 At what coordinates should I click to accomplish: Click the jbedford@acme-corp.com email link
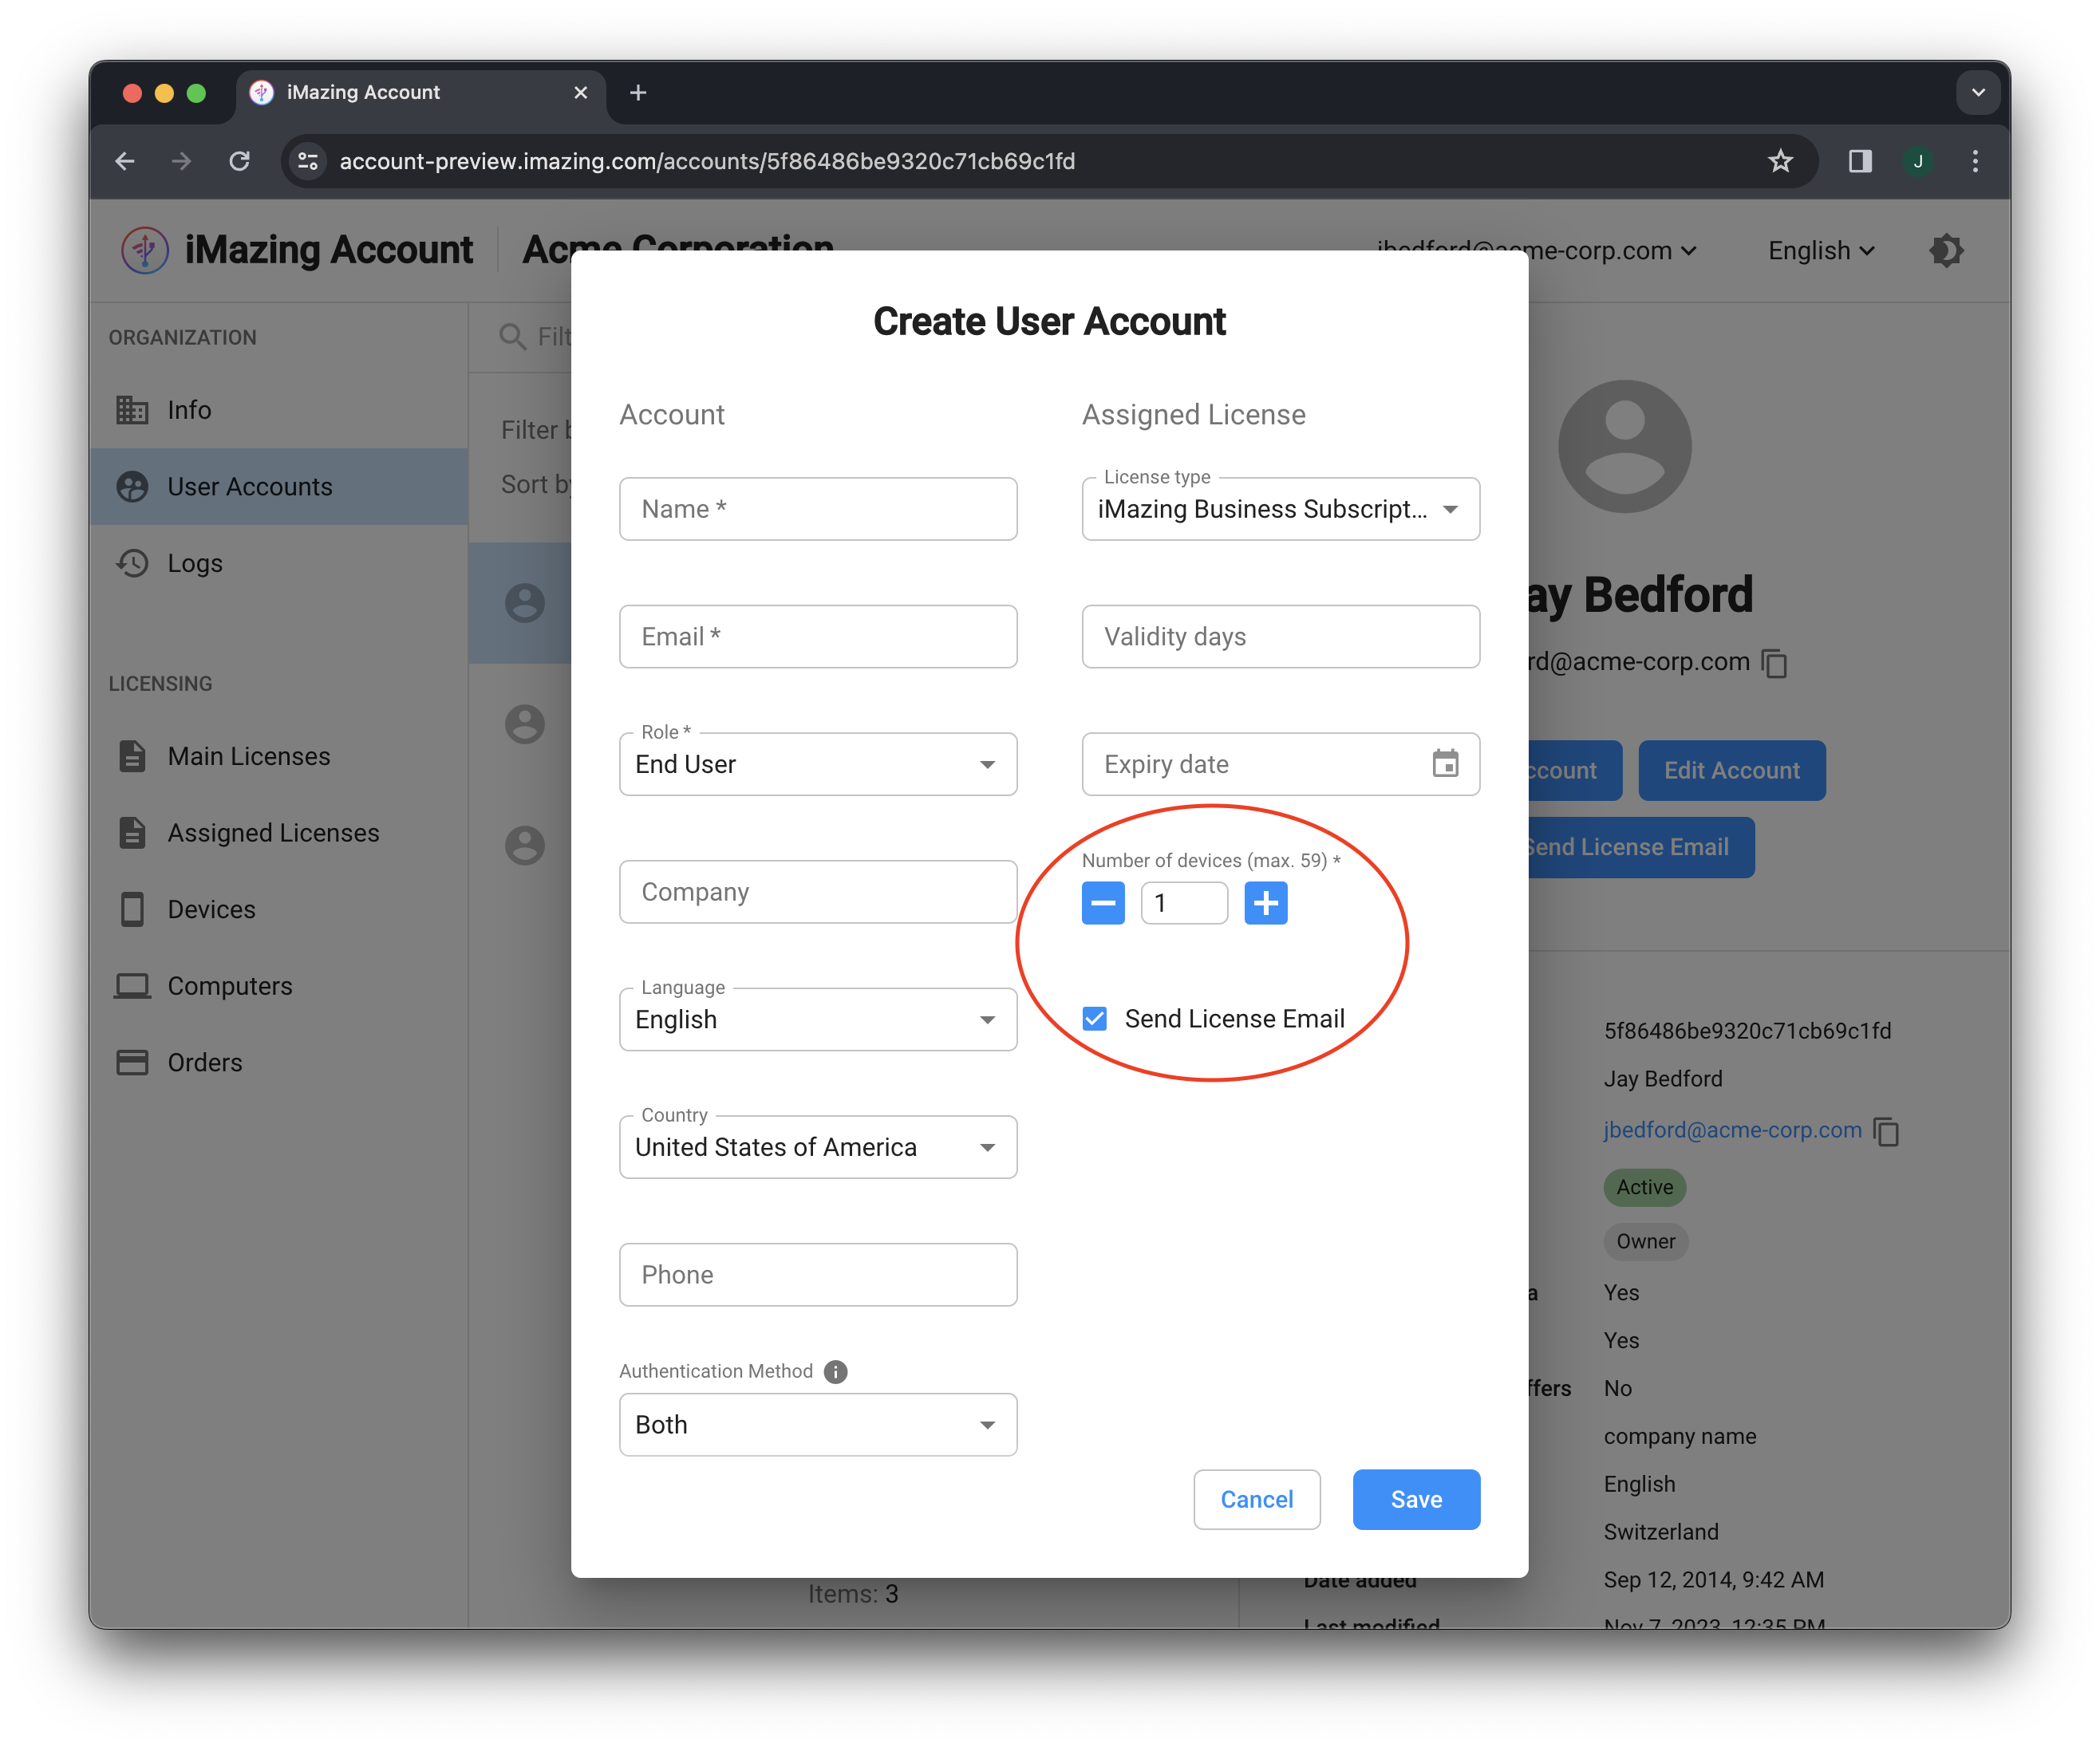1732,1130
